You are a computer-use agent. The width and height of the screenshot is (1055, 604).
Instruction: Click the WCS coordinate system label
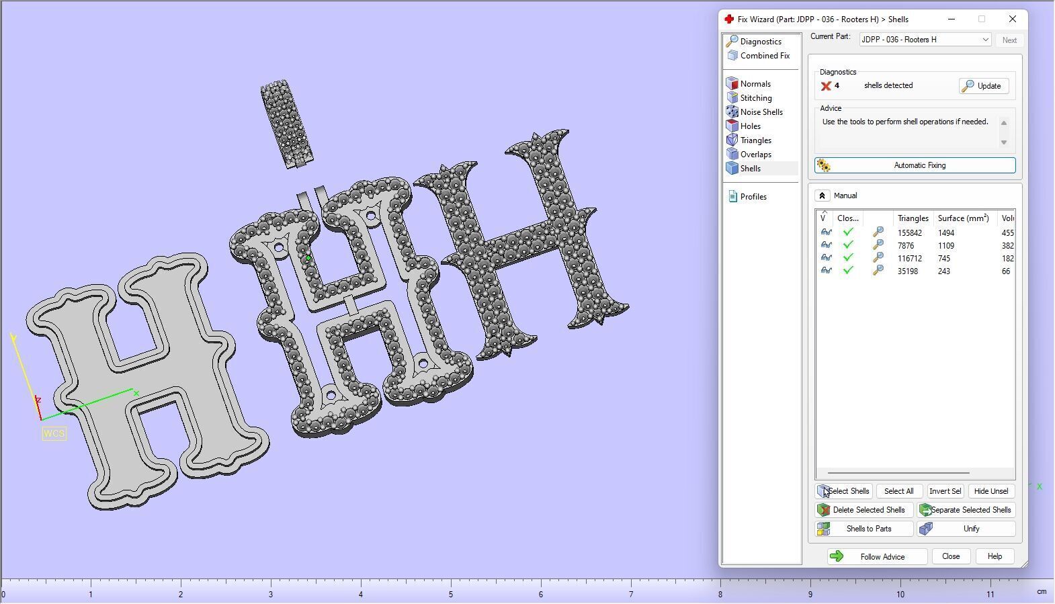pyautogui.click(x=54, y=434)
